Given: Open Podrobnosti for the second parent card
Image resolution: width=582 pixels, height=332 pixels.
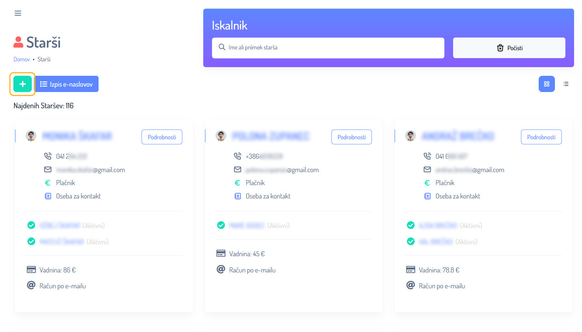Looking at the screenshot, I should coord(351,137).
